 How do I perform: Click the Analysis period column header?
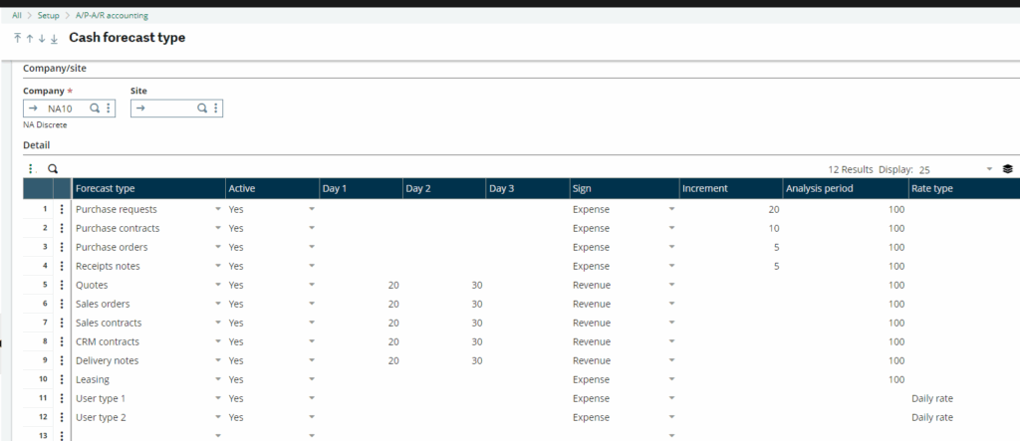coord(846,188)
